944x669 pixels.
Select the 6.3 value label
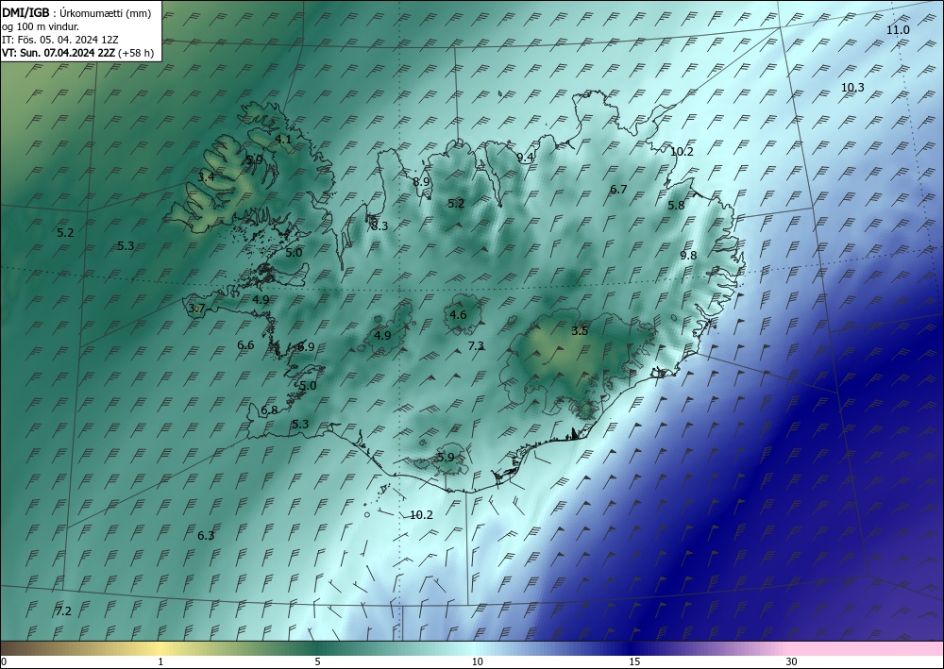(x=206, y=535)
